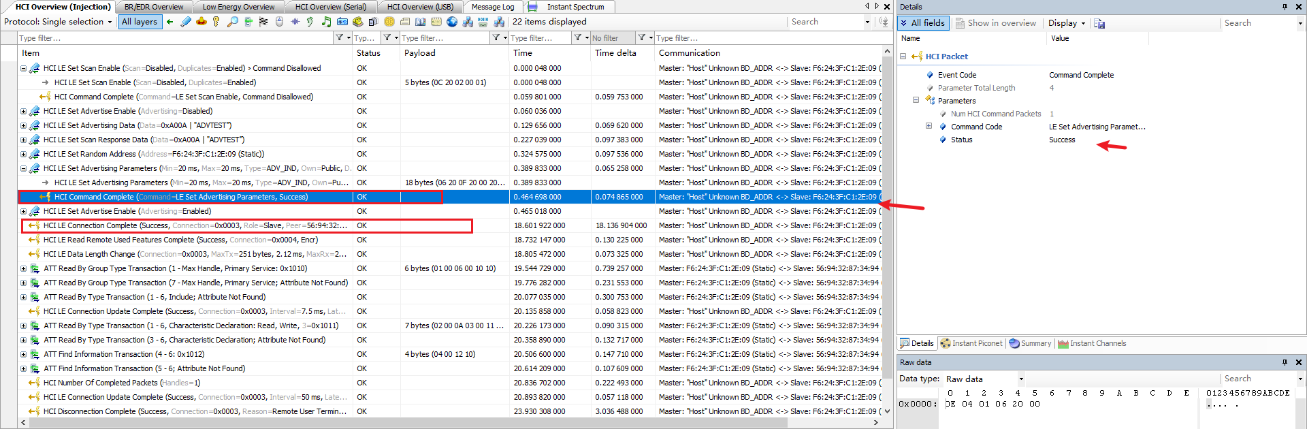The height and width of the screenshot is (429, 1307).
Task: Open the Message Log tab
Action: pyautogui.click(x=493, y=7)
